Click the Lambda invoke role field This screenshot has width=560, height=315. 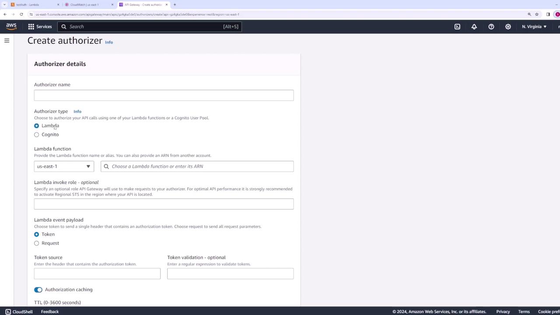pos(164,204)
